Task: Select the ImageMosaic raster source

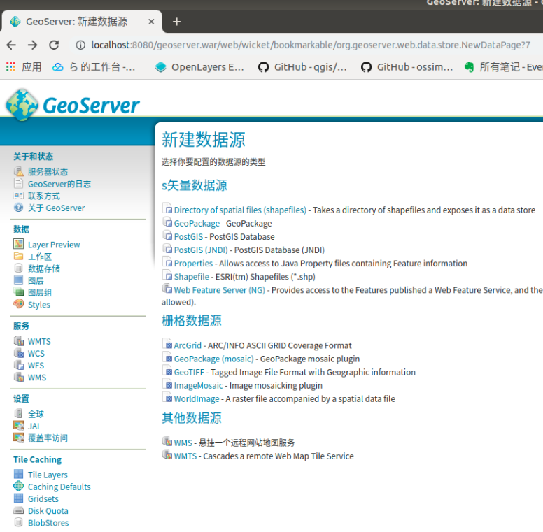Action: tap(198, 385)
